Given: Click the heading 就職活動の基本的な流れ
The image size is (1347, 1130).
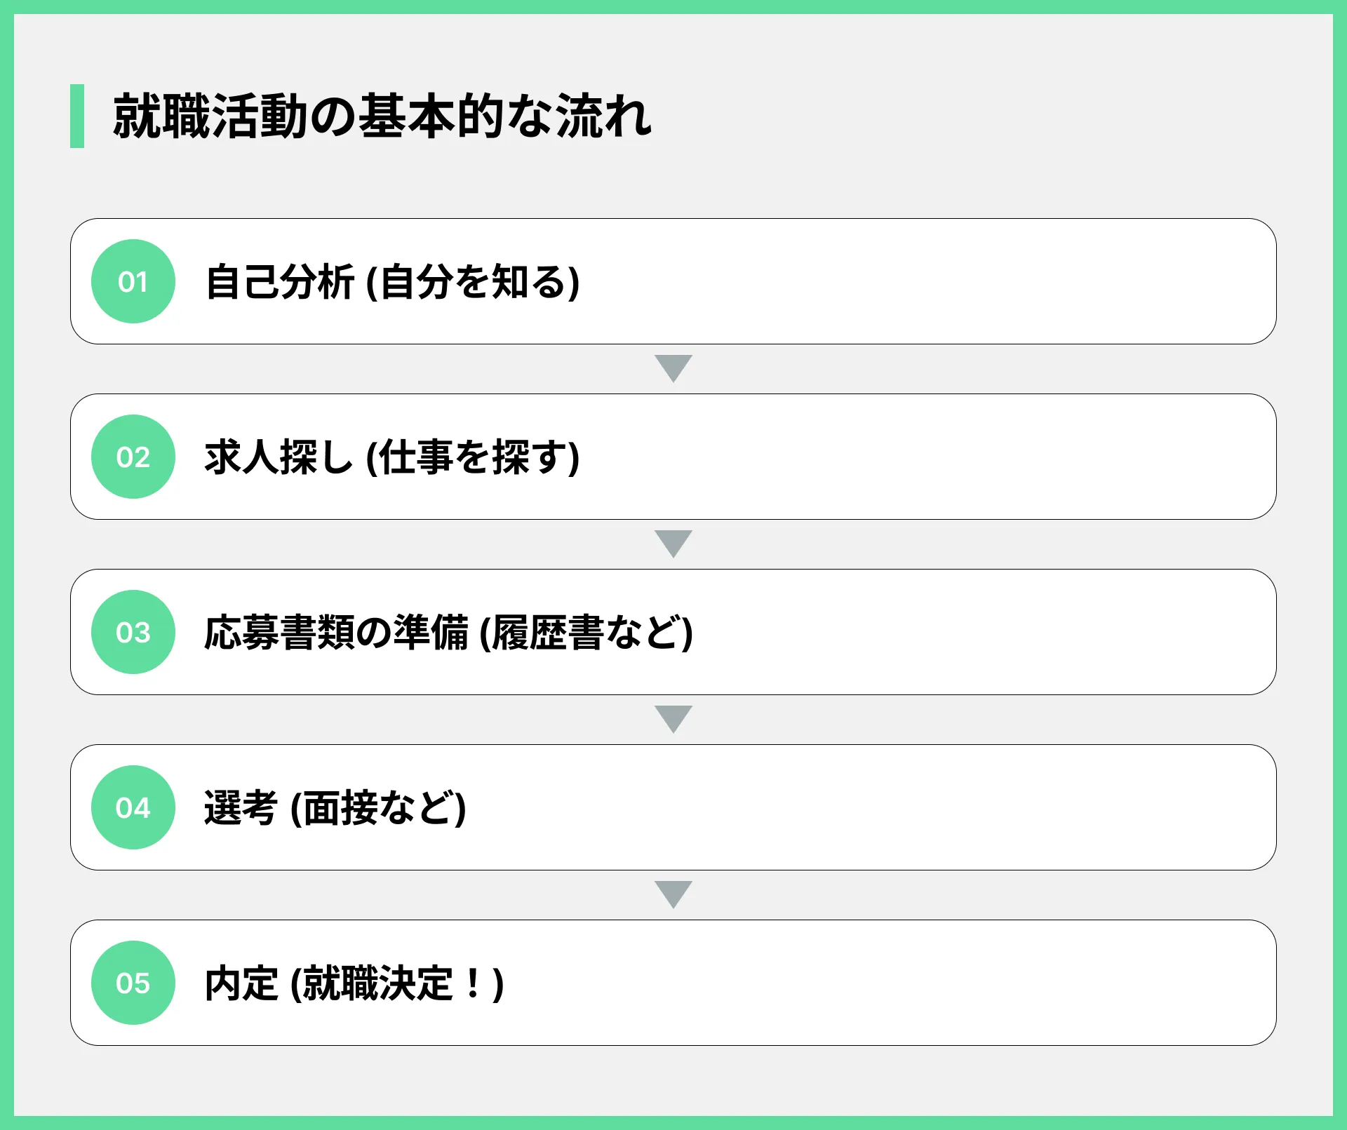Looking at the screenshot, I should pos(382,116).
